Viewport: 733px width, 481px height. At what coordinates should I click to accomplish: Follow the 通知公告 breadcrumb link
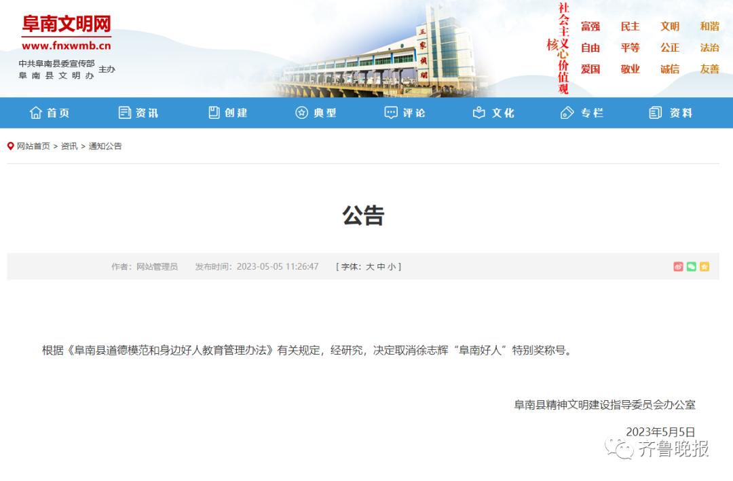(105, 146)
